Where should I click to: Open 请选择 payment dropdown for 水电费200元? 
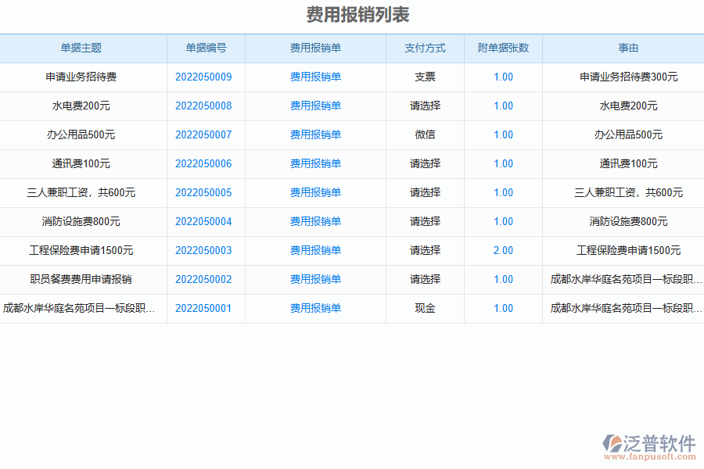[425, 106]
